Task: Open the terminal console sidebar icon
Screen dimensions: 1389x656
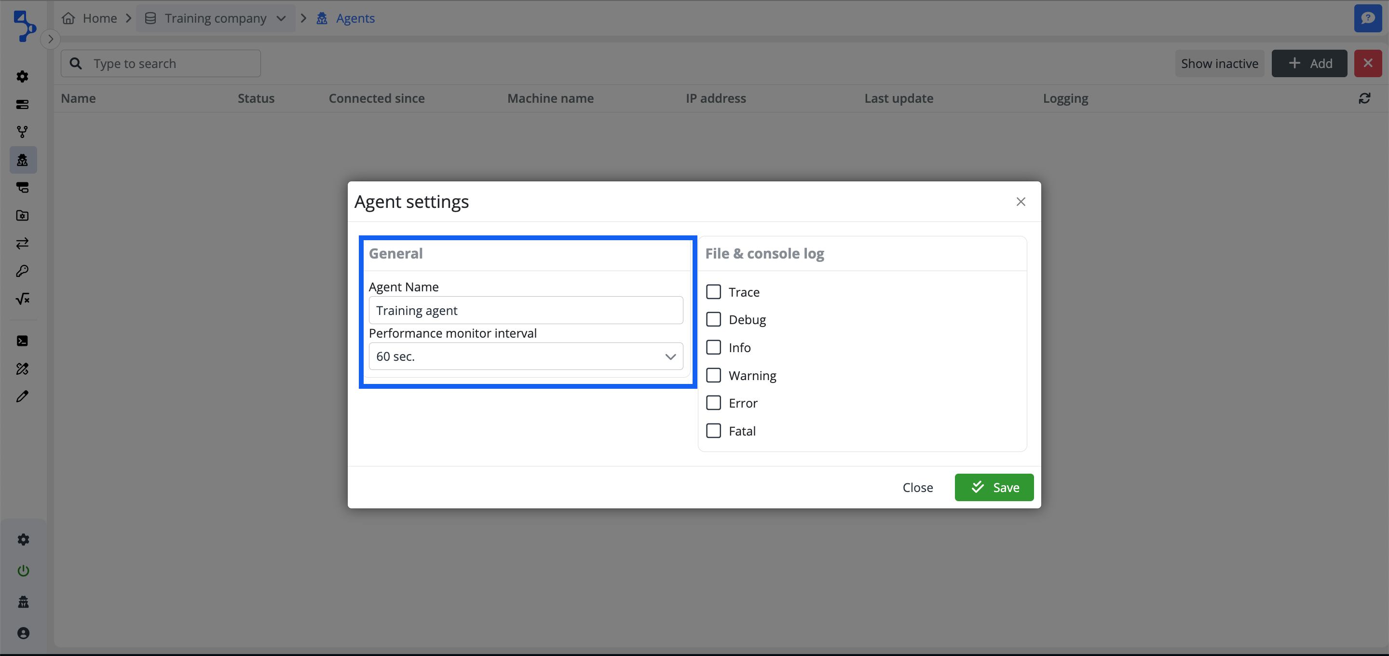Action: pos(23,341)
